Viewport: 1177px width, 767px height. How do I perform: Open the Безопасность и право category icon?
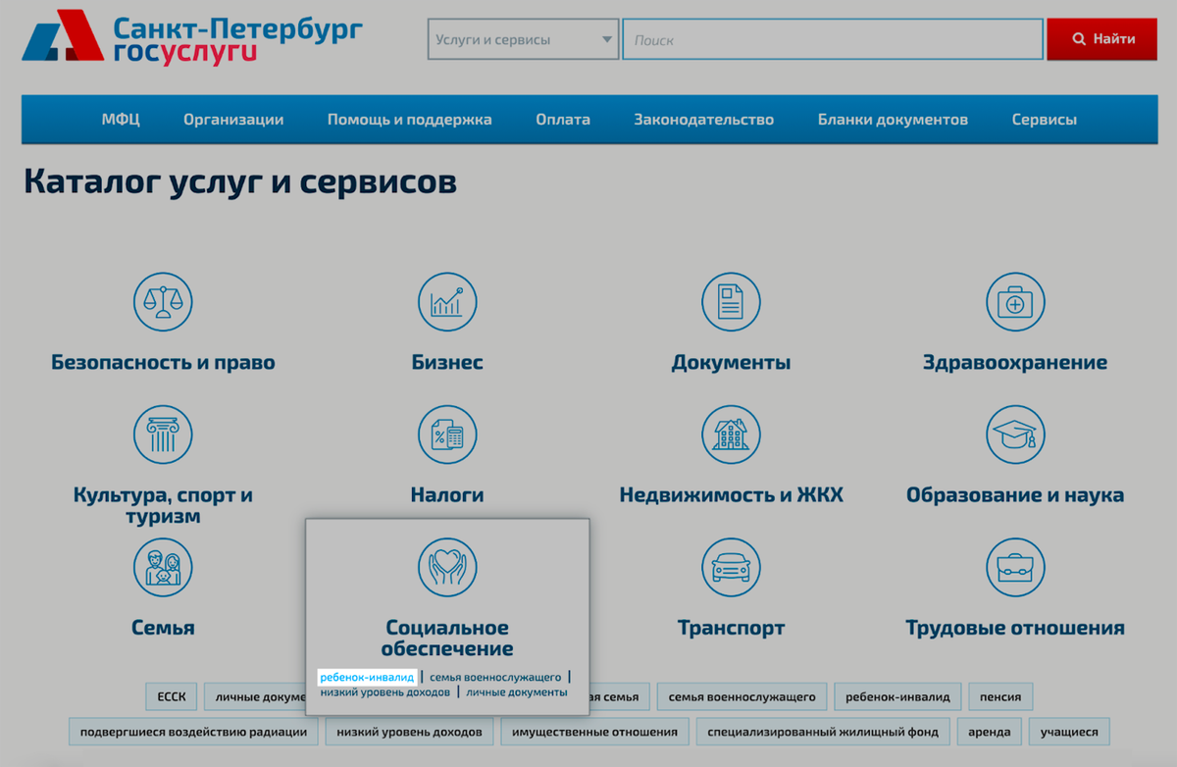pos(163,302)
